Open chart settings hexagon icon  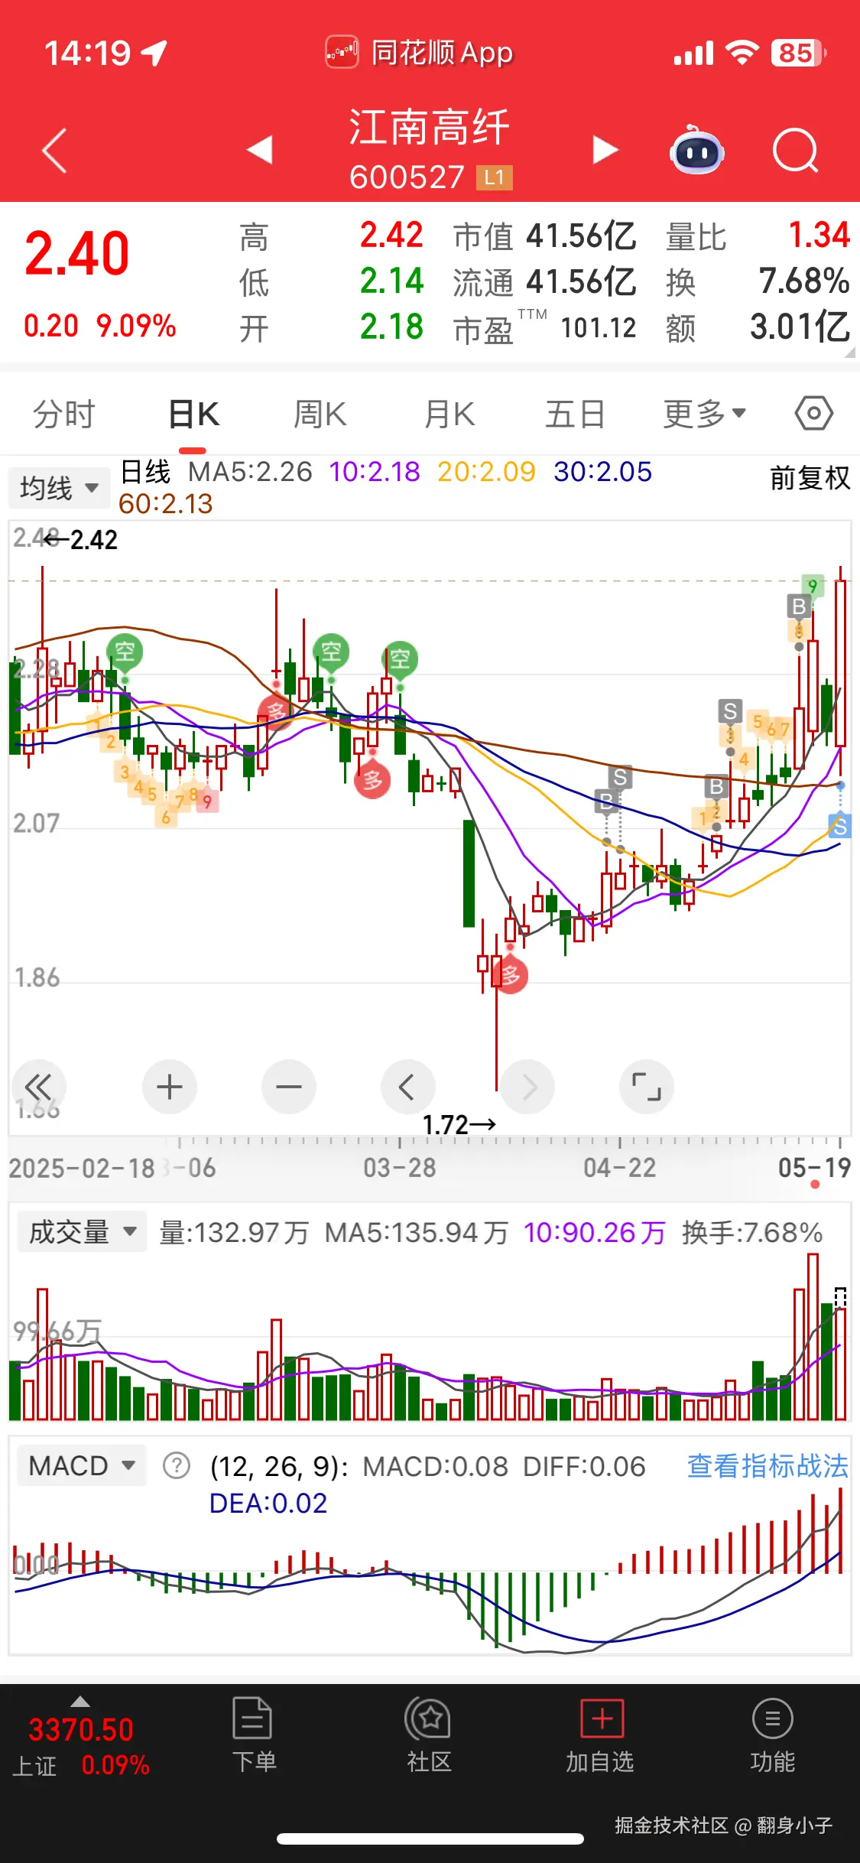coord(813,414)
